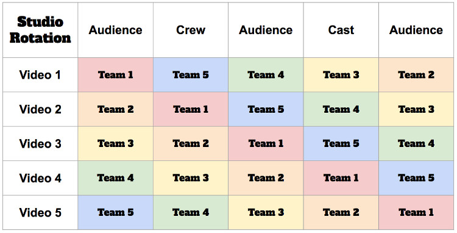The height and width of the screenshot is (233, 457).
Task: Click Team 1 cell in Video 1 row
Action: [x=115, y=74]
